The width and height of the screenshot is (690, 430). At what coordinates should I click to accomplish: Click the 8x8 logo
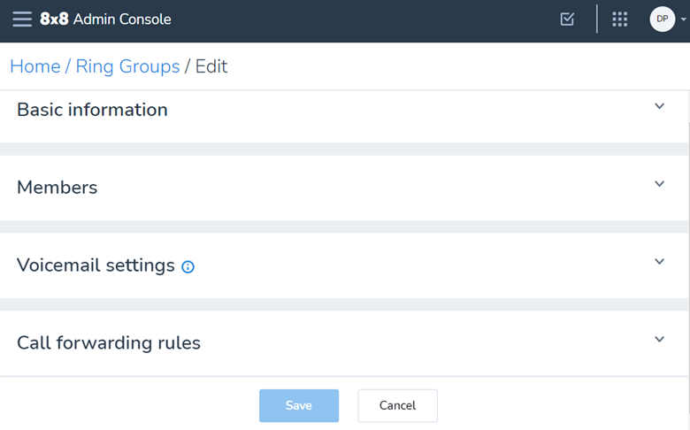click(54, 19)
